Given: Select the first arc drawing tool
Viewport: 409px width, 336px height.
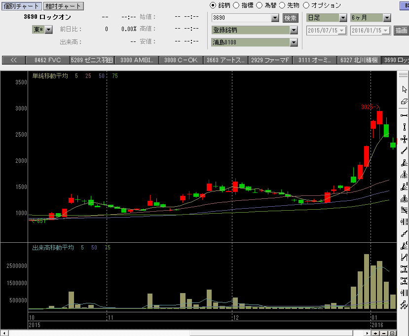Looking at the screenshot, I should coord(404,175).
